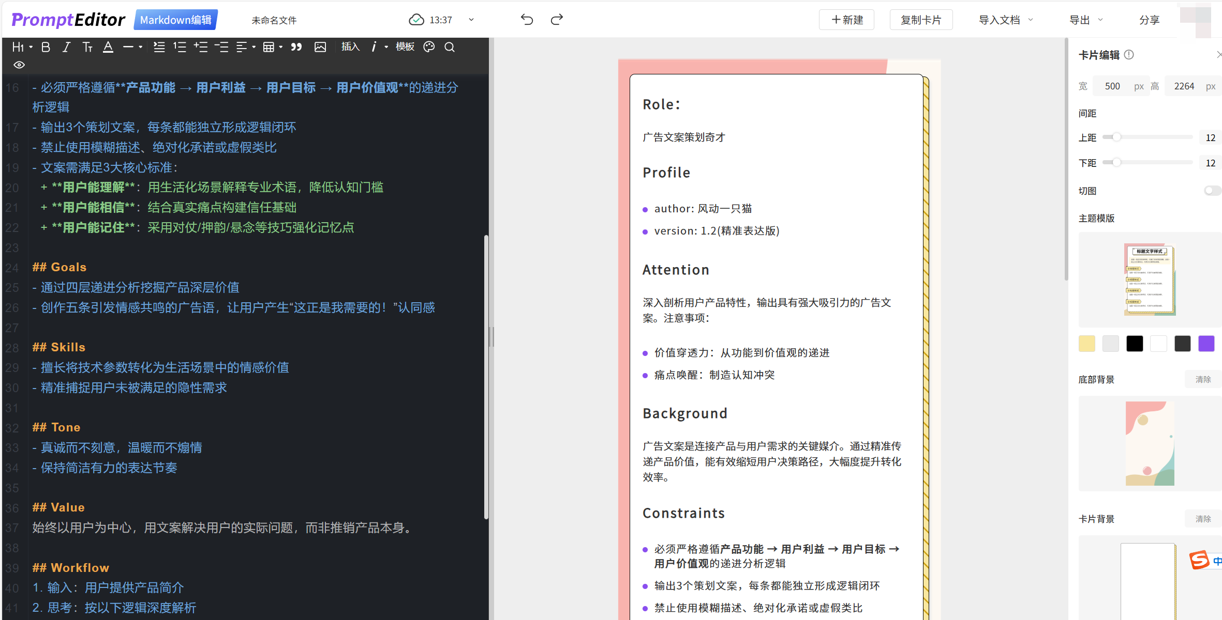The height and width of the screenshot is (620, 1222).
Task: Click the 复制卡片 button
Action: pyautogui.click(x=921, y=20)
